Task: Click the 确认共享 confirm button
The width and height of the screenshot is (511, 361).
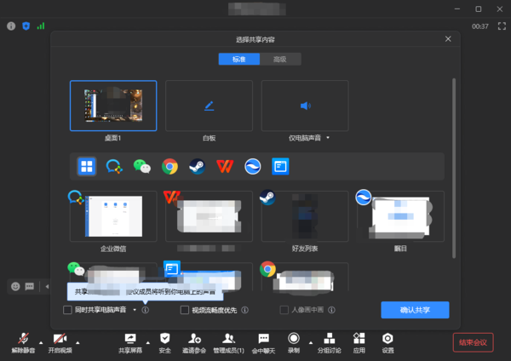Action: pos(415,310)
